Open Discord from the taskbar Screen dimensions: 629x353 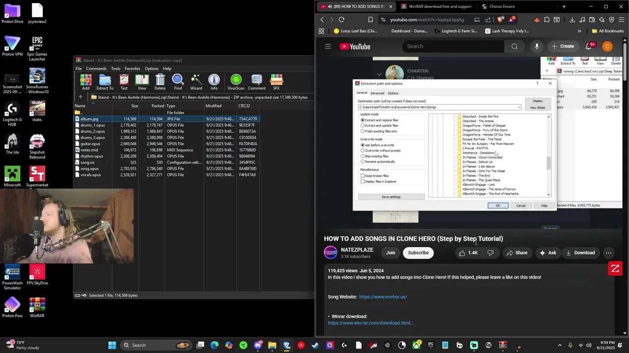pyautogui.click(x=257, y=345)
